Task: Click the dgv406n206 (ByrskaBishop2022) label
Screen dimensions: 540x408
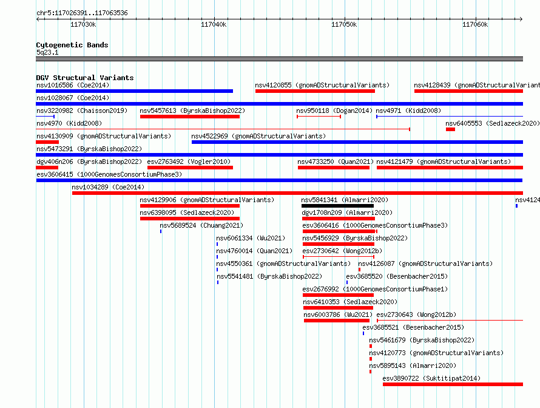Action: [89, 161]
